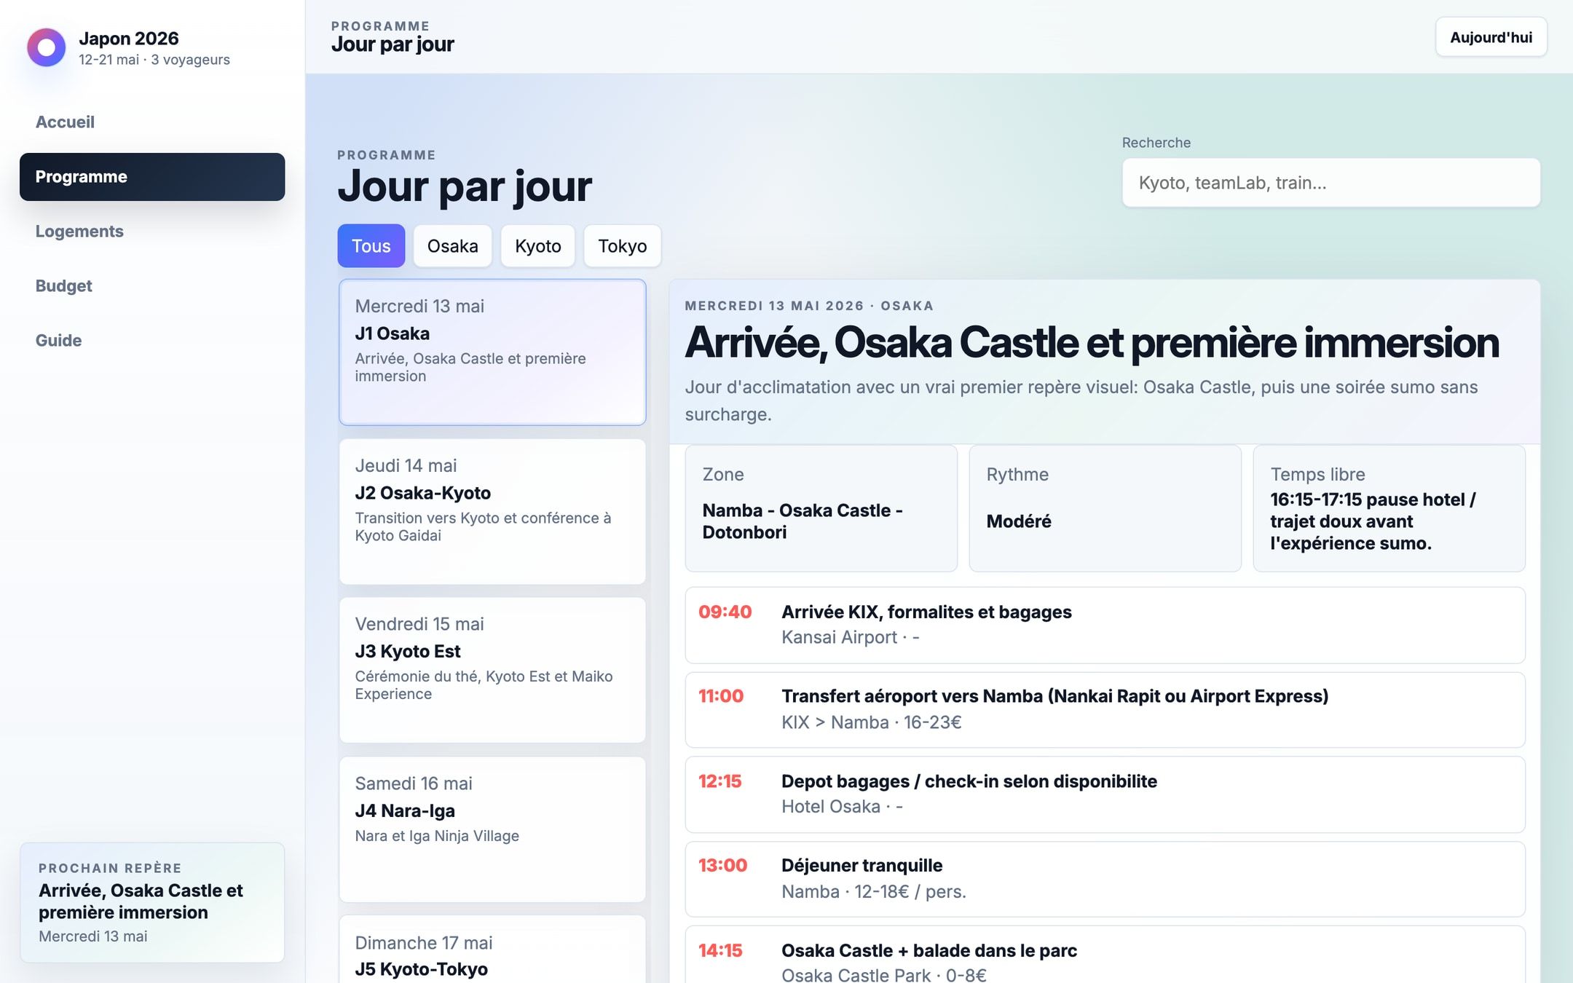Click the Temps libre info card
This screenshot has width=1573, height=983.
coord(1389,508)
